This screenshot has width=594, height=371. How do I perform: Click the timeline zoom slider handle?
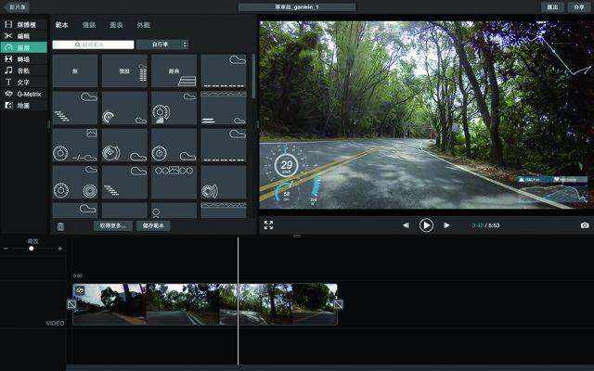[x=32, y=249]
